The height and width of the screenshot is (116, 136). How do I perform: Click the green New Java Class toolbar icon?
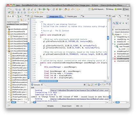60,9
